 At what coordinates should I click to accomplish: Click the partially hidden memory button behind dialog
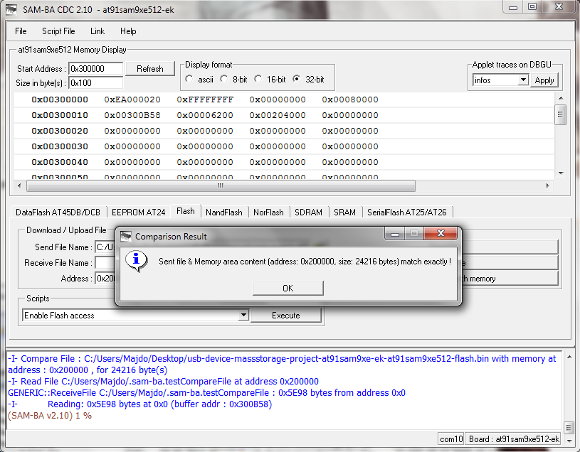click(x=510, y=279)
